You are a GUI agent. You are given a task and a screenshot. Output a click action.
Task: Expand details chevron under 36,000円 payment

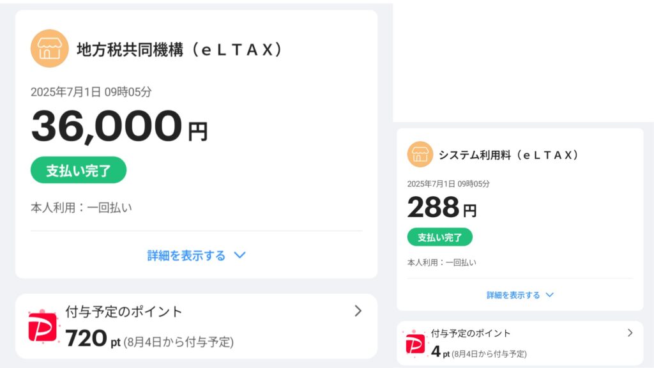click(240, 256)
